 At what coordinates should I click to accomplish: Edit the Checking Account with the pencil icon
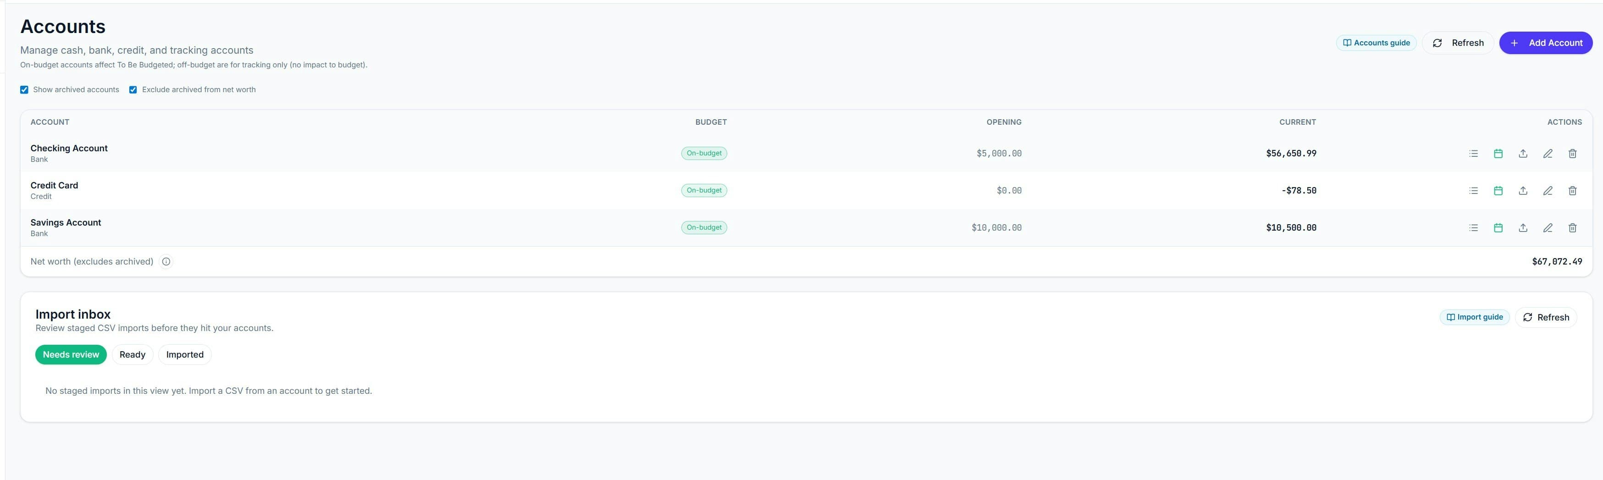[1548, 153]
